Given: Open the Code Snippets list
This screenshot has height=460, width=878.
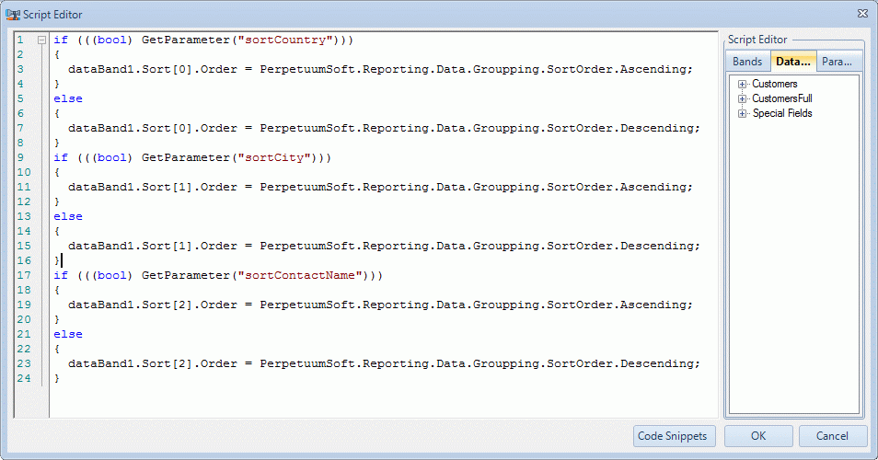Looking at the screenshot, I should (x=675, y=436).
